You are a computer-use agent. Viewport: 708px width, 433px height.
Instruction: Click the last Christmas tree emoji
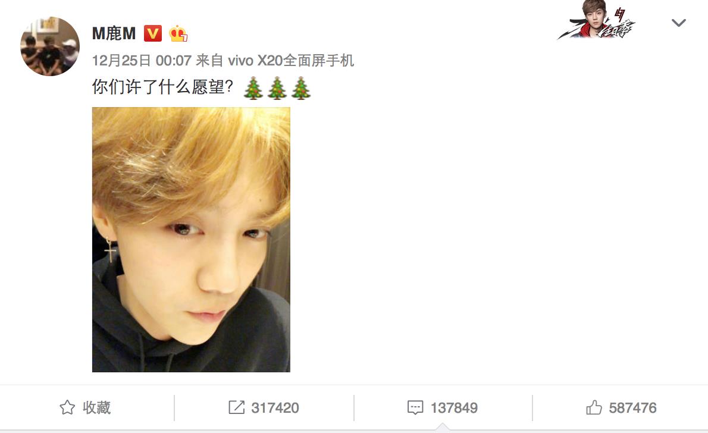click(301, 88)
